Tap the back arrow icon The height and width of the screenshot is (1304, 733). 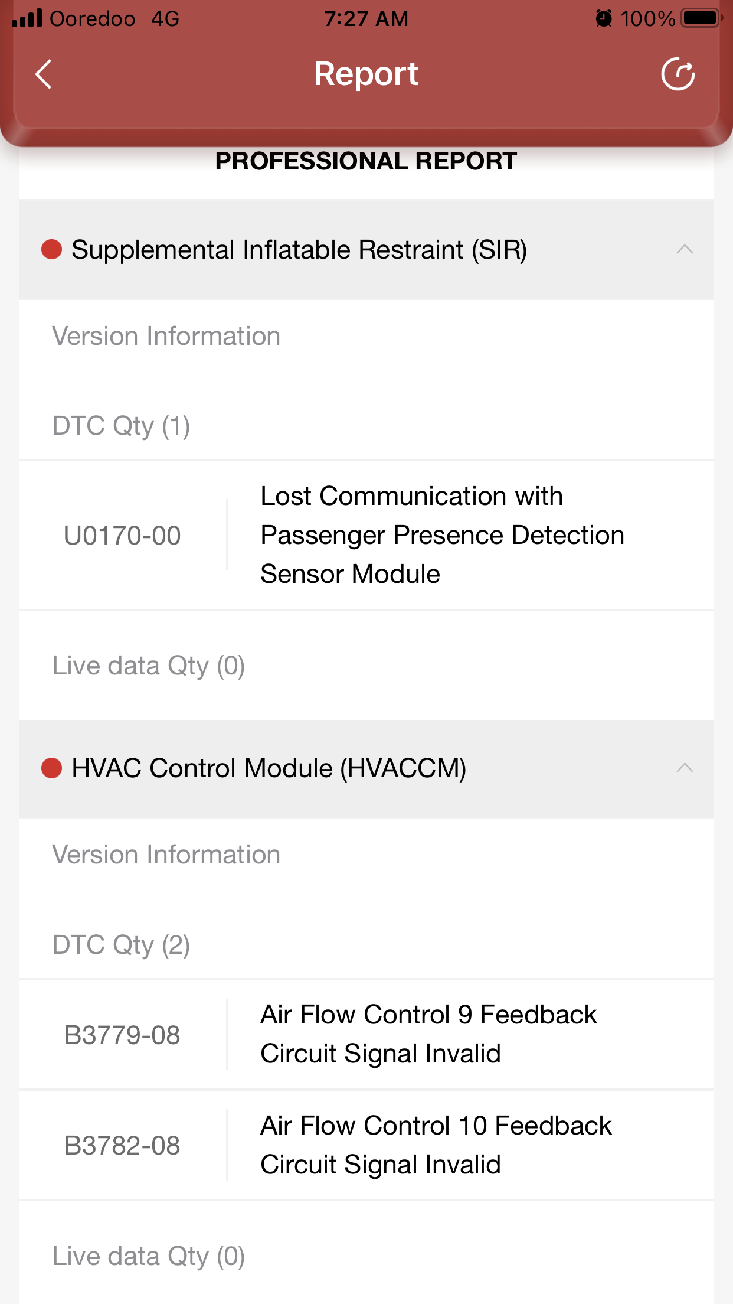44,74
